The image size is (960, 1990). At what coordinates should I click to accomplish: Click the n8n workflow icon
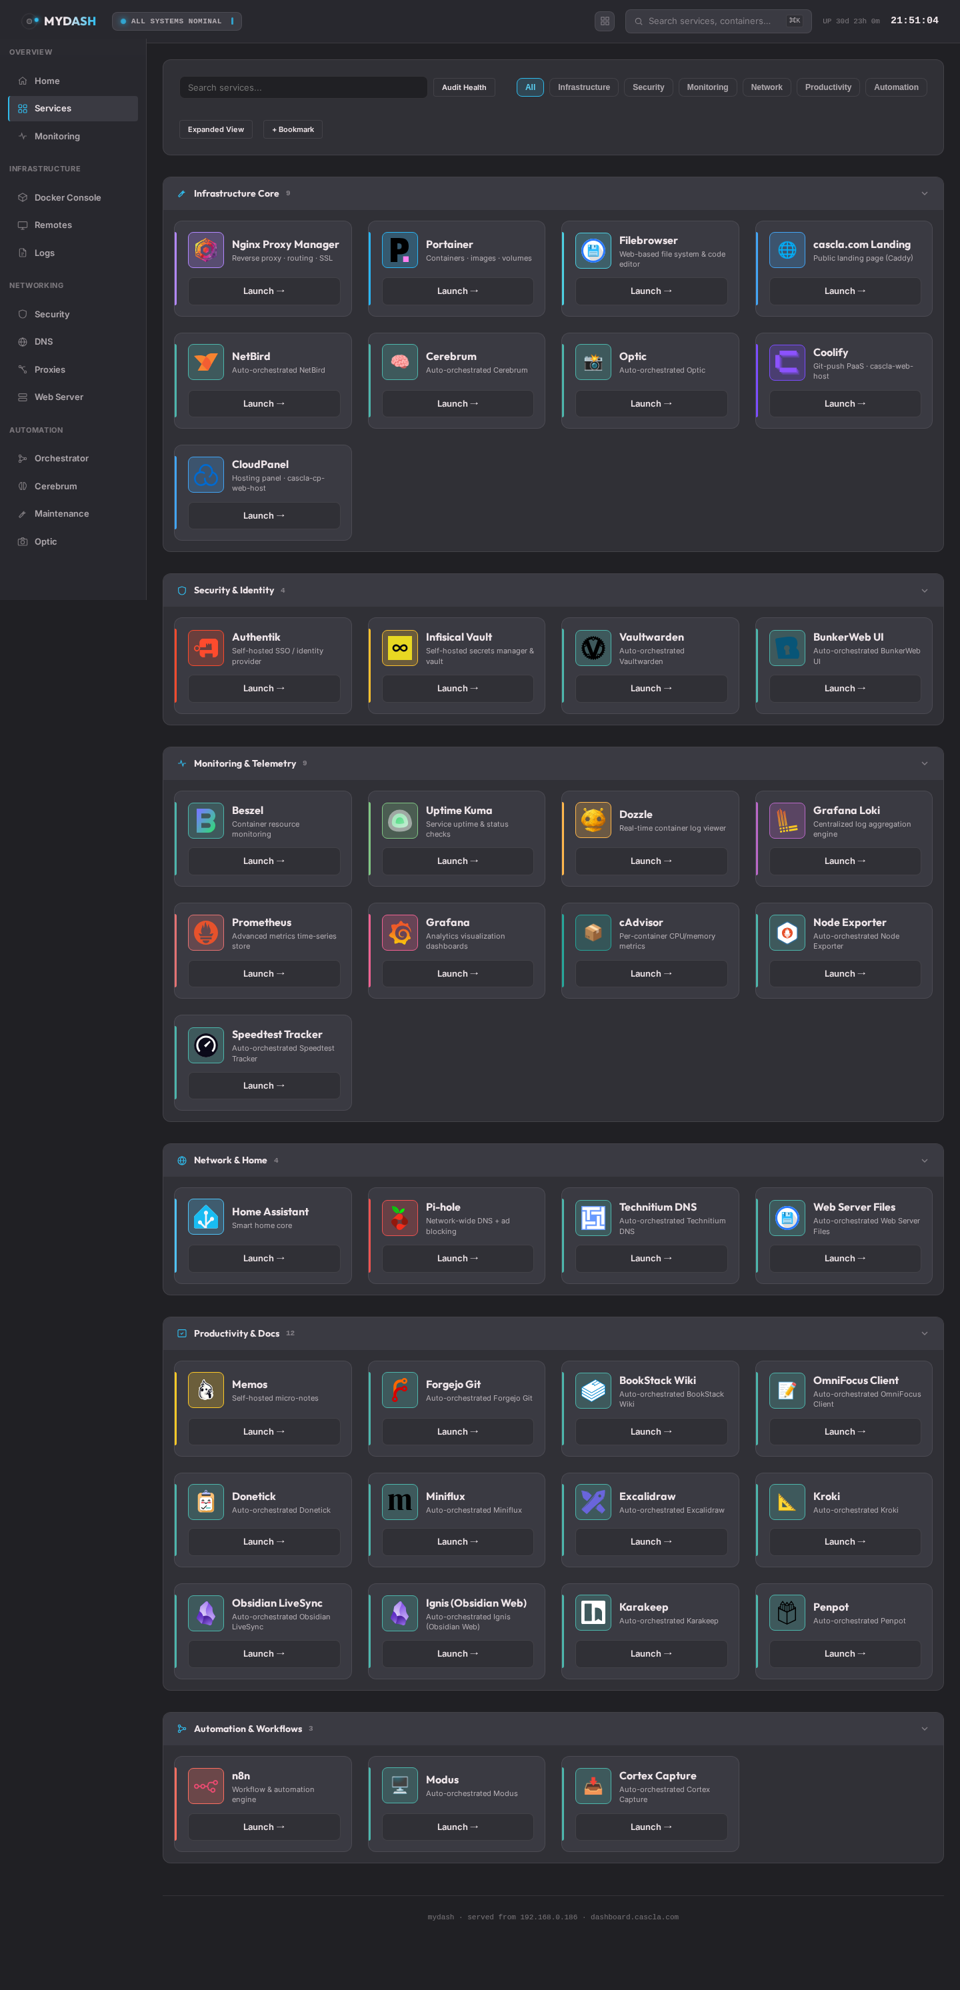(205, 1786)
